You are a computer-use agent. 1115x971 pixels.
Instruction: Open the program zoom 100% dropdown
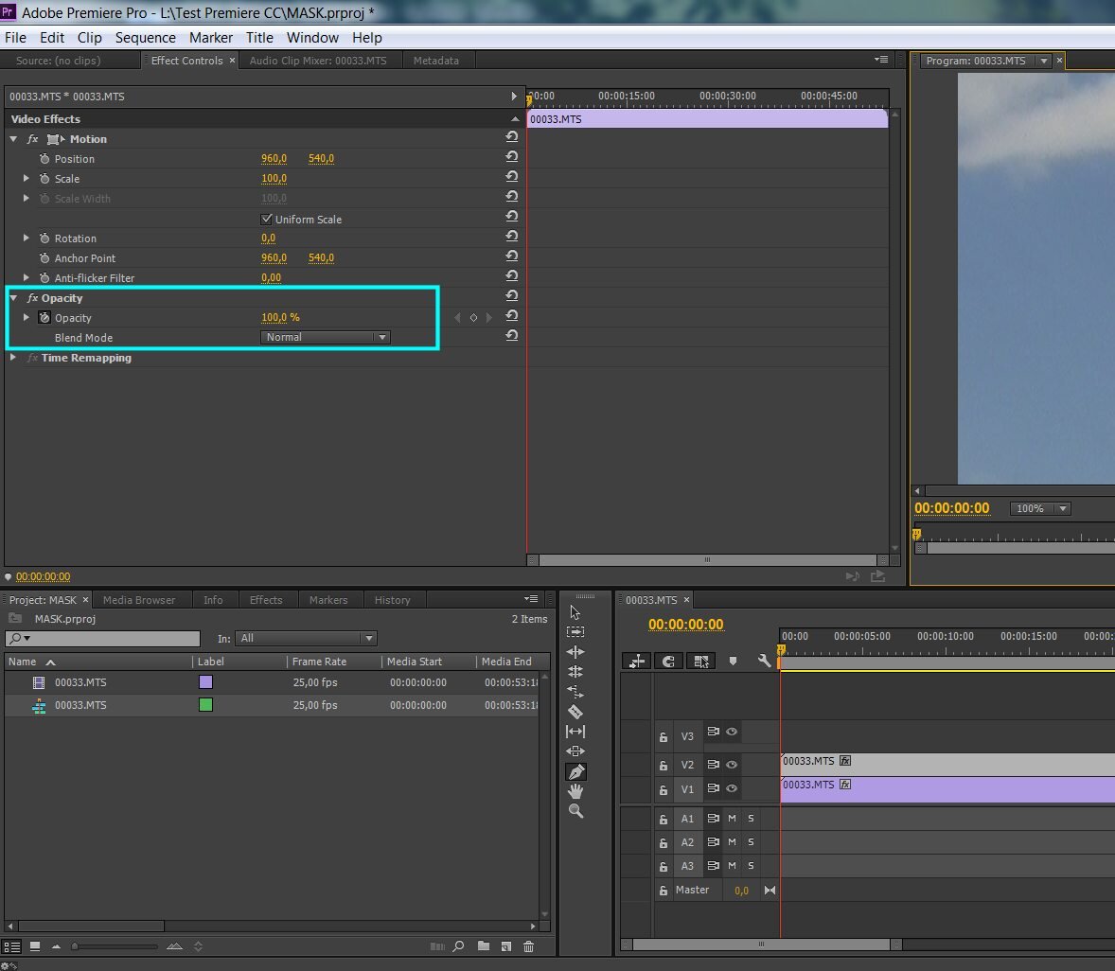(1040, 508)
